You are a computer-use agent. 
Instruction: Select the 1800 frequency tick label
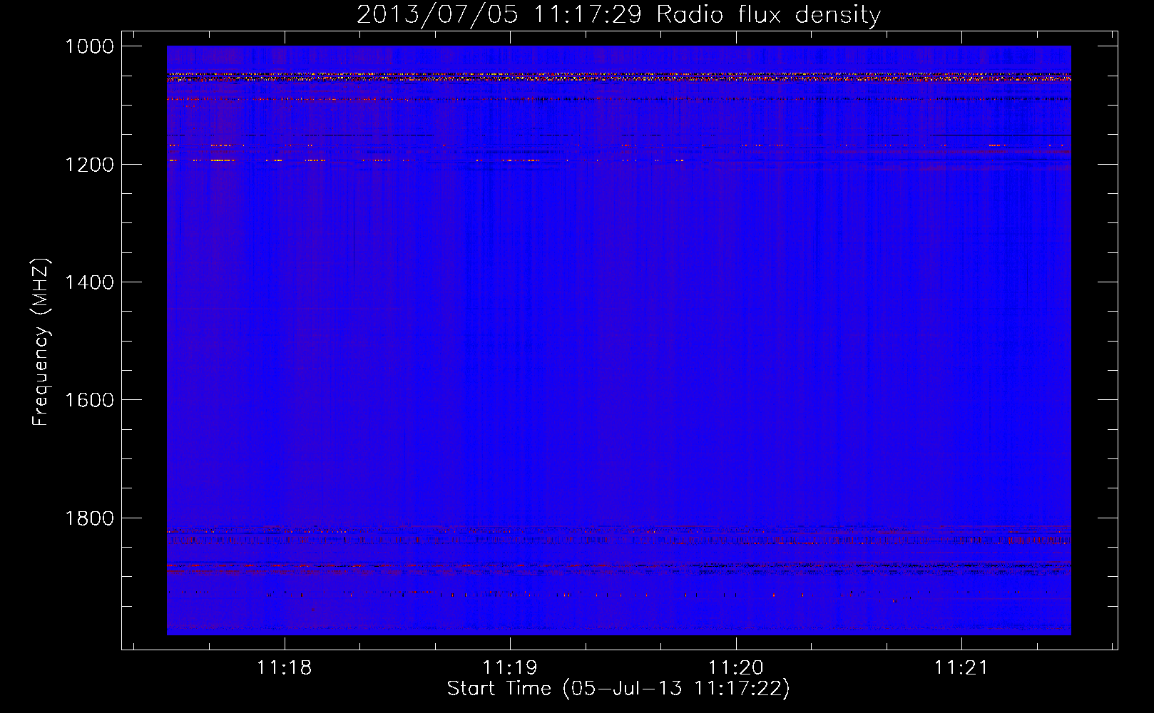[89, 518]
